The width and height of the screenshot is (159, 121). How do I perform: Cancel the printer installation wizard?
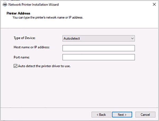(x=145, y=114)
